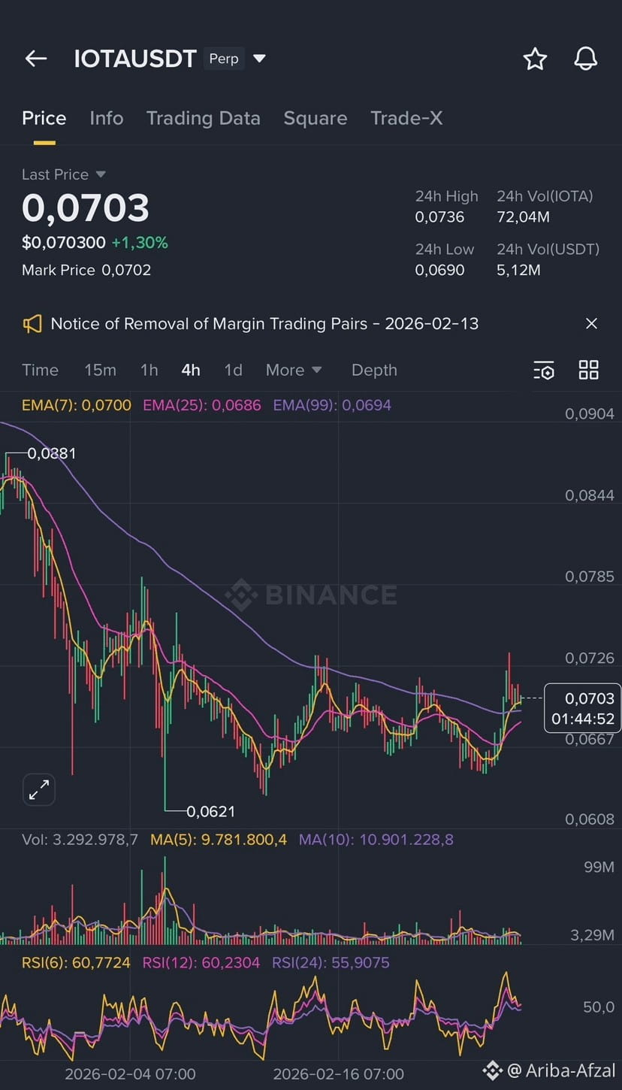Open chart settings icon beside Depth
This screenshot has height=1090, width=622.
[544, 370]
